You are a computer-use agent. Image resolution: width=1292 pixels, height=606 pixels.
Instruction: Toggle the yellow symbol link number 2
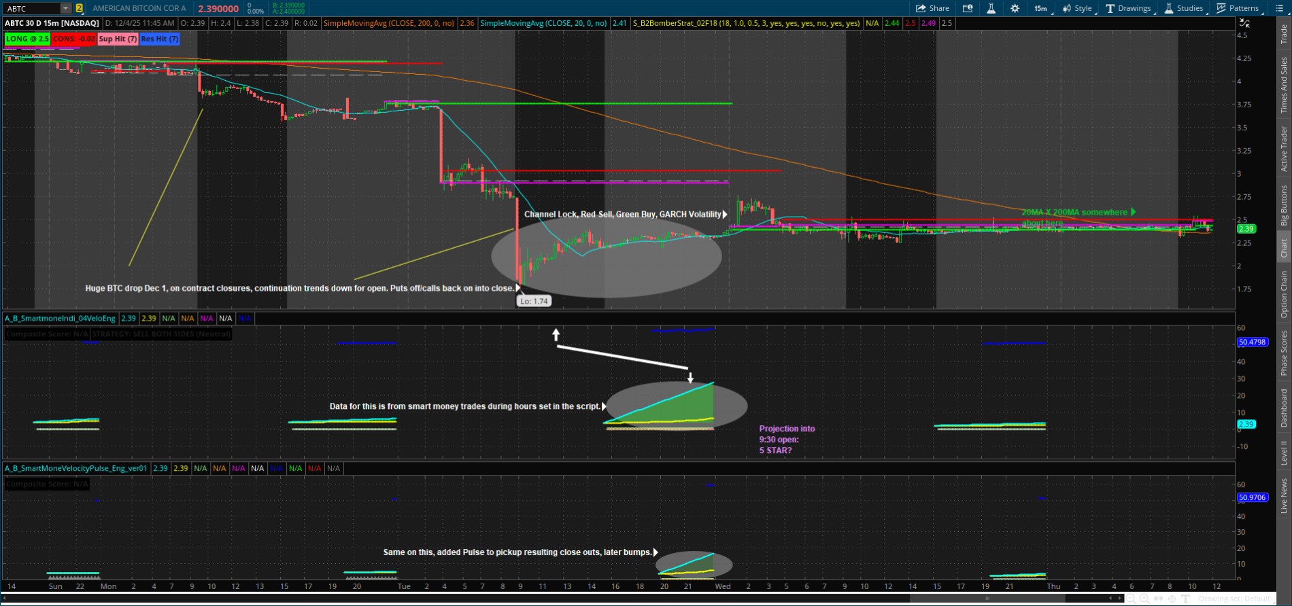pos(80,8)
